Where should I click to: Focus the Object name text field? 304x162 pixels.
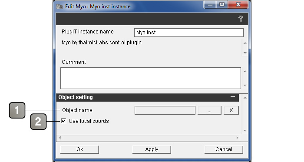[165, 110]
